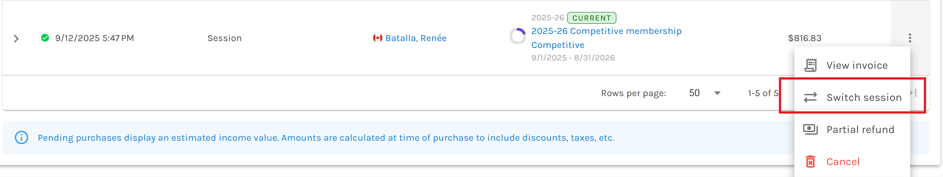943x177 pixels.
Task: Select Partial refund from the menu
Action: coord(860,130)
